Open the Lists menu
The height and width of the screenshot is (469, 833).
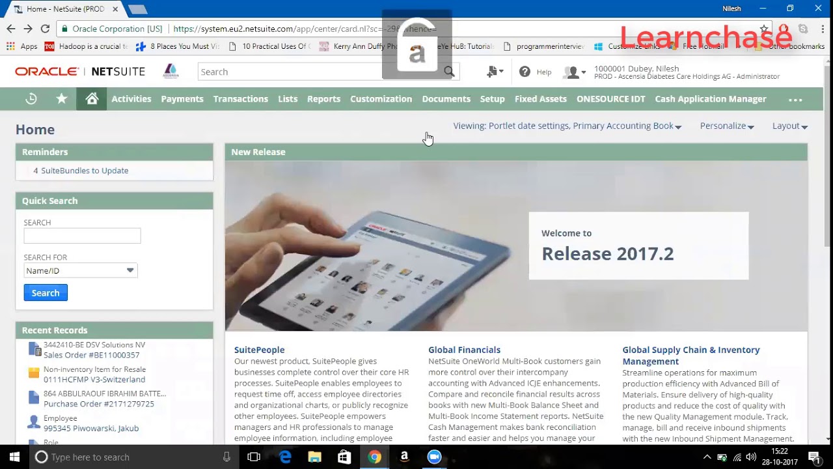[x=288, y=99]
